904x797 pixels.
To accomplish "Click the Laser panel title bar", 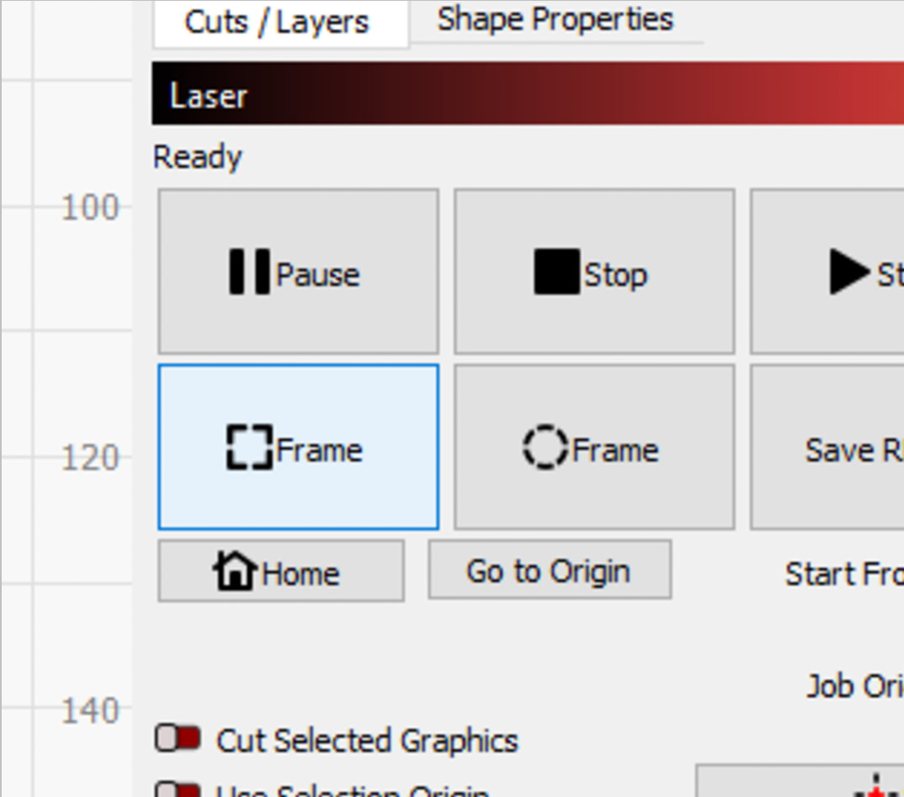I will [x=528, y=93].
